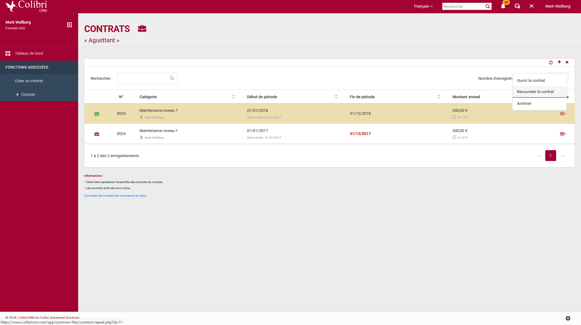Click next page arrow in pagination

coord(563,156)
